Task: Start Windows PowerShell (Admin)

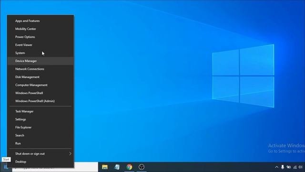Action: pyautogui.click(x=41, y=101)
